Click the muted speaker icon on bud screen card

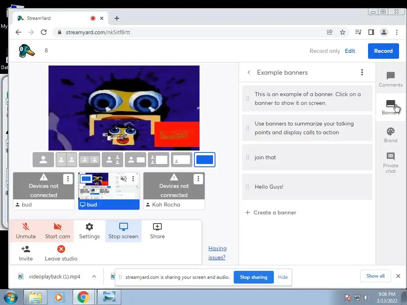pyautogui.click(x=124, y=179)
